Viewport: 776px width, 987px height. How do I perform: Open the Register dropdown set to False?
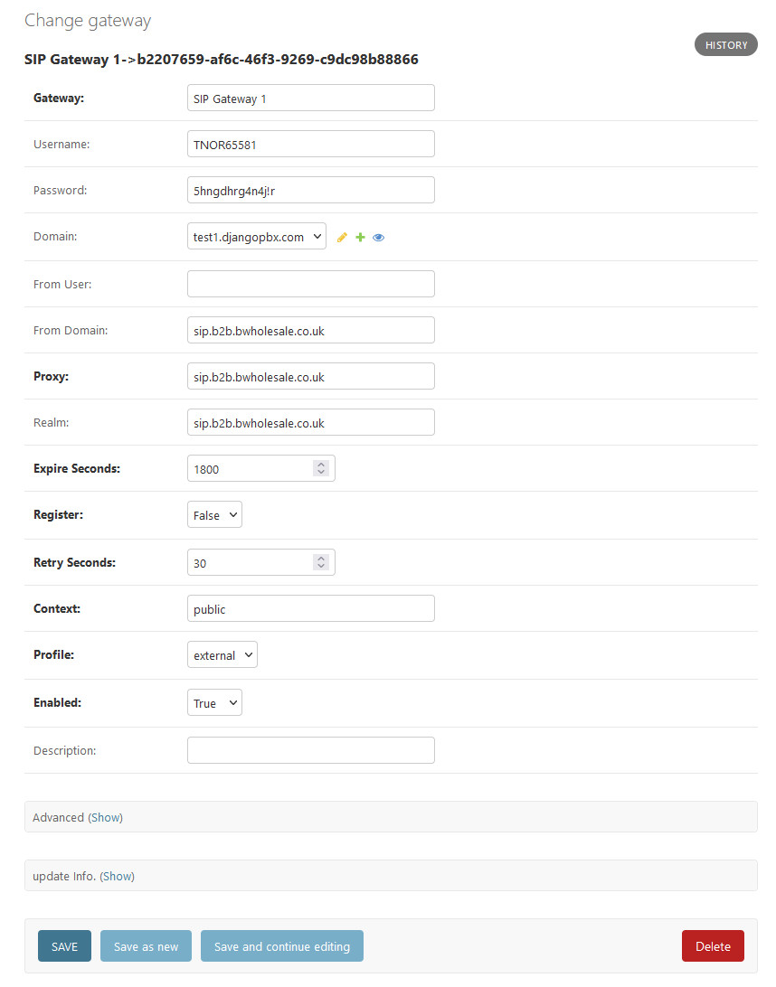click(x=214, y=515)
